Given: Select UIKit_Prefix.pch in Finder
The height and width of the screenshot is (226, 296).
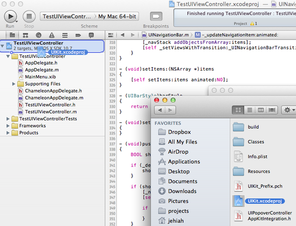Looking at the screenshot, I should pyautogui.click(x=258, y=186).
